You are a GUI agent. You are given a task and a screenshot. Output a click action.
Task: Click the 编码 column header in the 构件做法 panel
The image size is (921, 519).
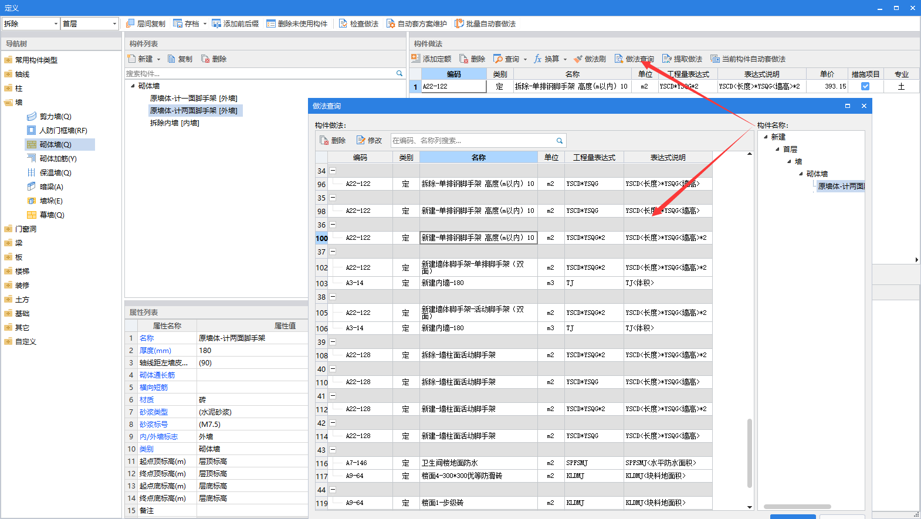(x=454, y=74)
